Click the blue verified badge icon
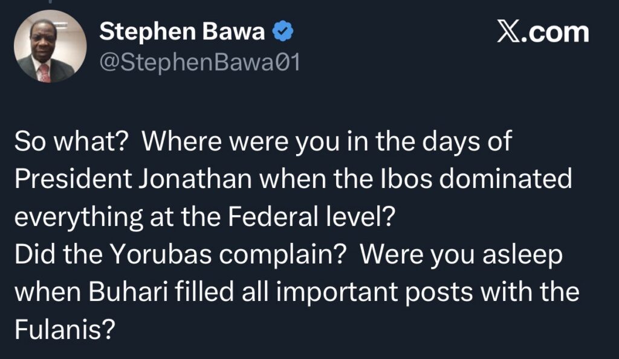 (x=284, y=32)
